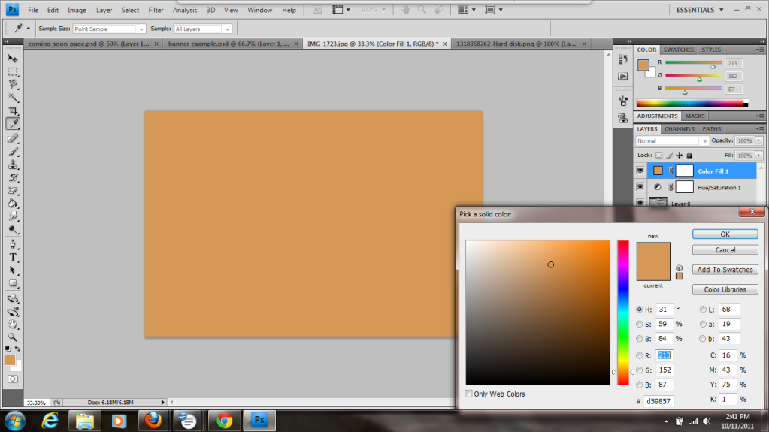Select the G green radio button
The width and height of the screenshot is (769, 432).
639,370
